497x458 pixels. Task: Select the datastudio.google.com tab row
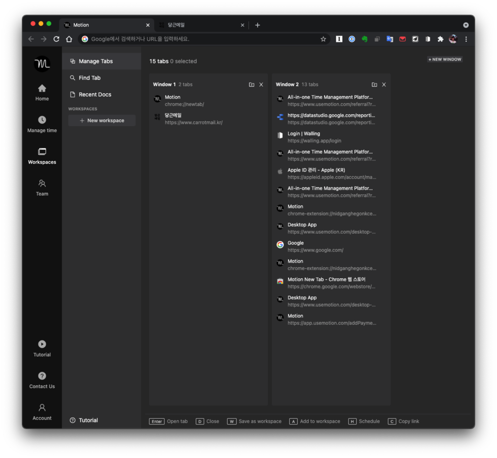(x=331, y=119)
